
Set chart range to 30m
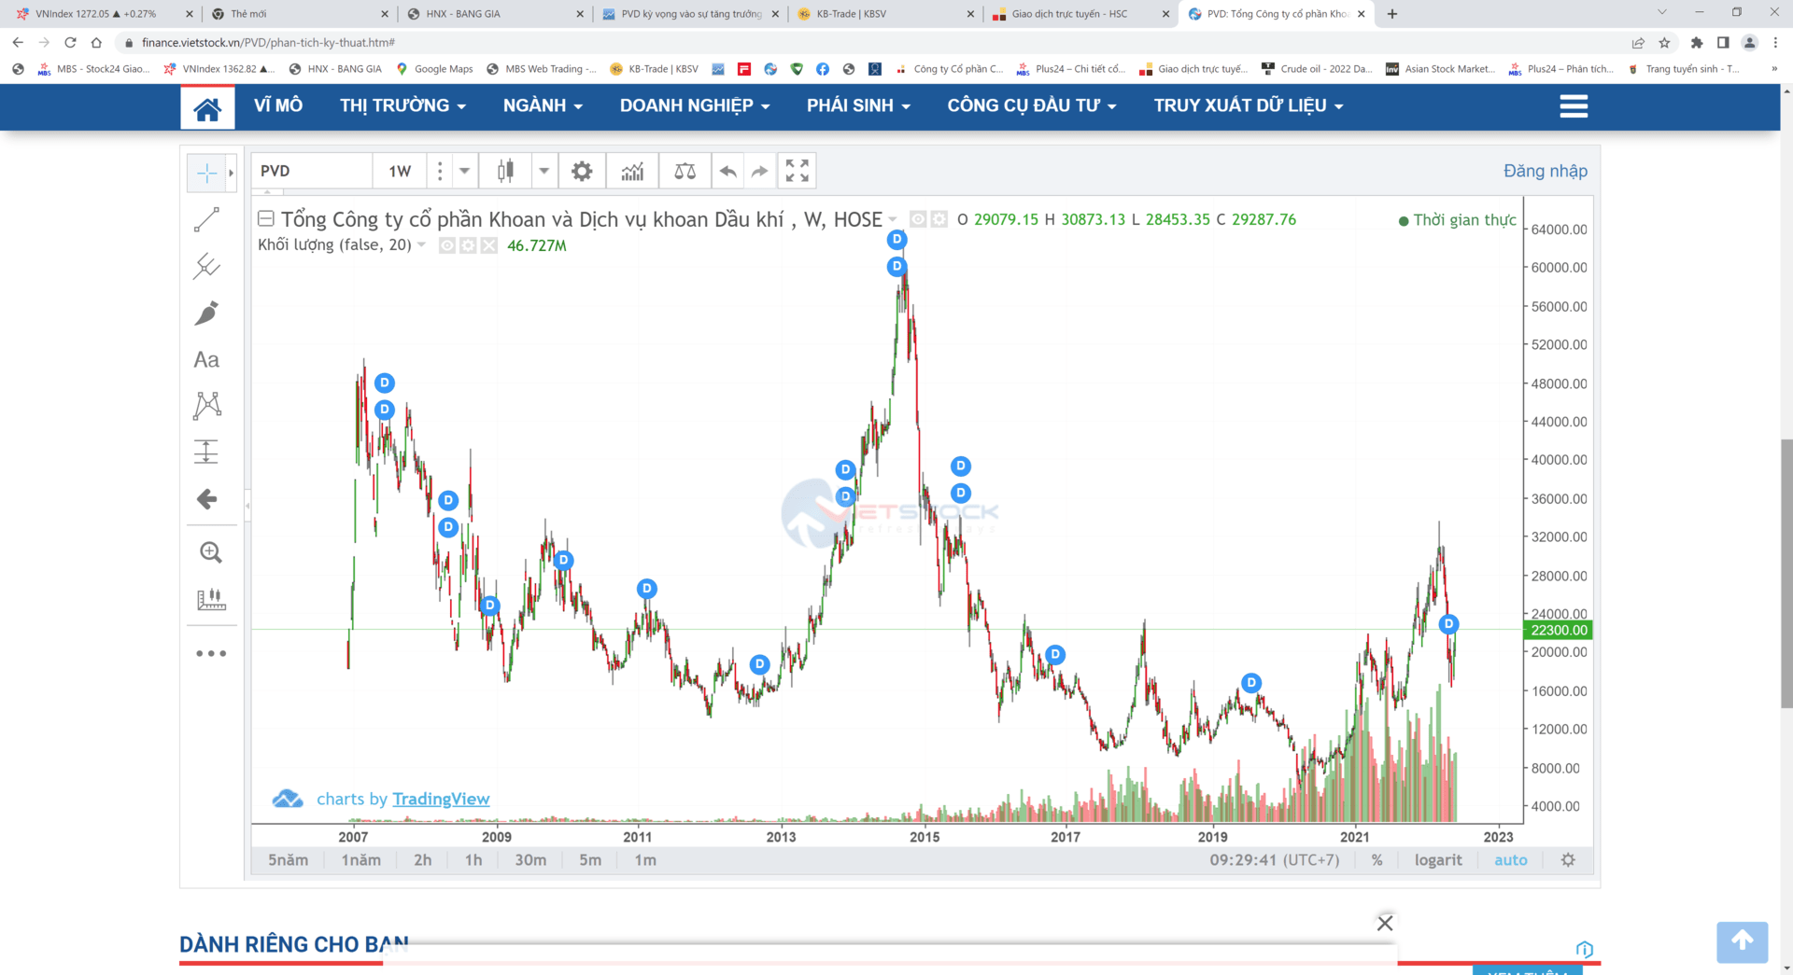click(530, 860)
